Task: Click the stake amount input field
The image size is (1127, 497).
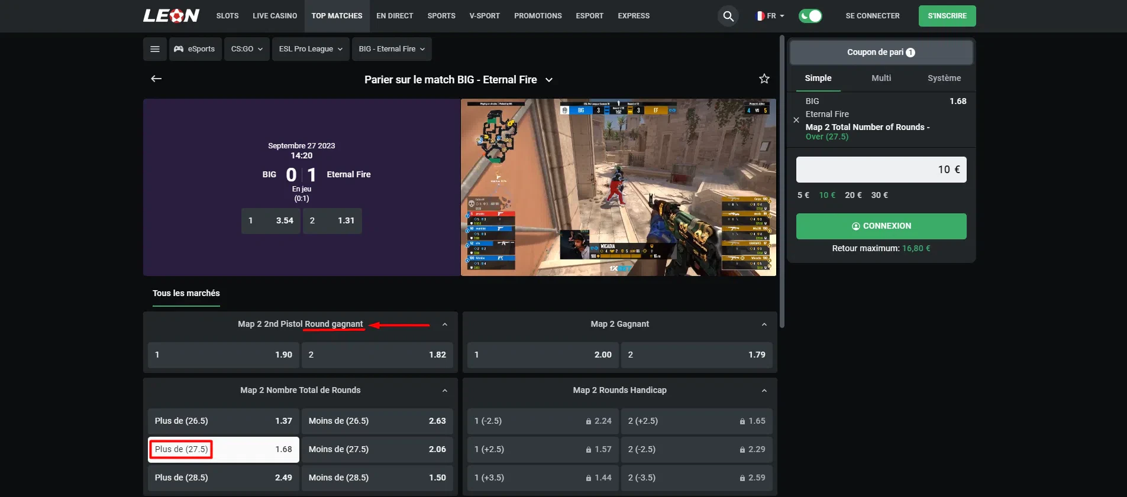Action: click(x=881, y=170)
